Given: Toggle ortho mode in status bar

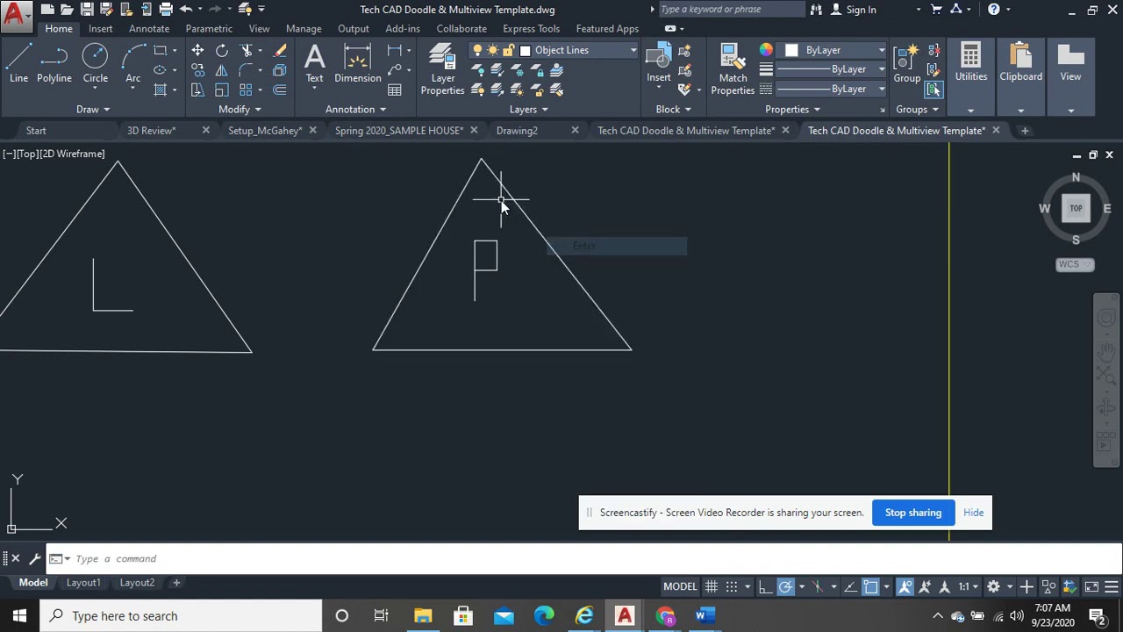Looking at the screenshot, I should click(765, 586).
